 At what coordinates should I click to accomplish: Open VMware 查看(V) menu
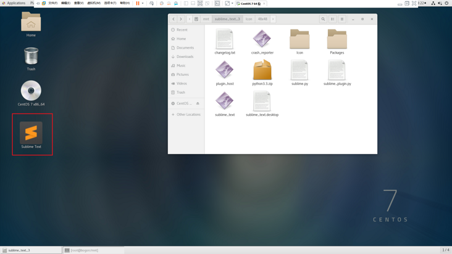pyautogui.click(x=78, y=3)
